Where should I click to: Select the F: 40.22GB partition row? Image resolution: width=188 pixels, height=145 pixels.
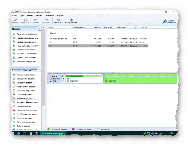[98, 46]
